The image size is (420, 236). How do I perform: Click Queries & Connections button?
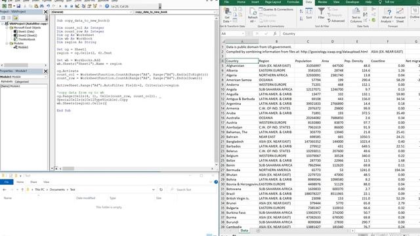click(x=276, y=9)
